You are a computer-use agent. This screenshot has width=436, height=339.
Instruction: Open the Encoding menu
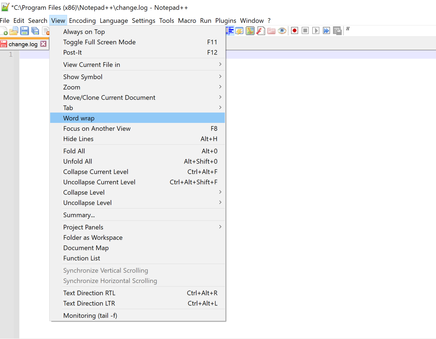82,20
